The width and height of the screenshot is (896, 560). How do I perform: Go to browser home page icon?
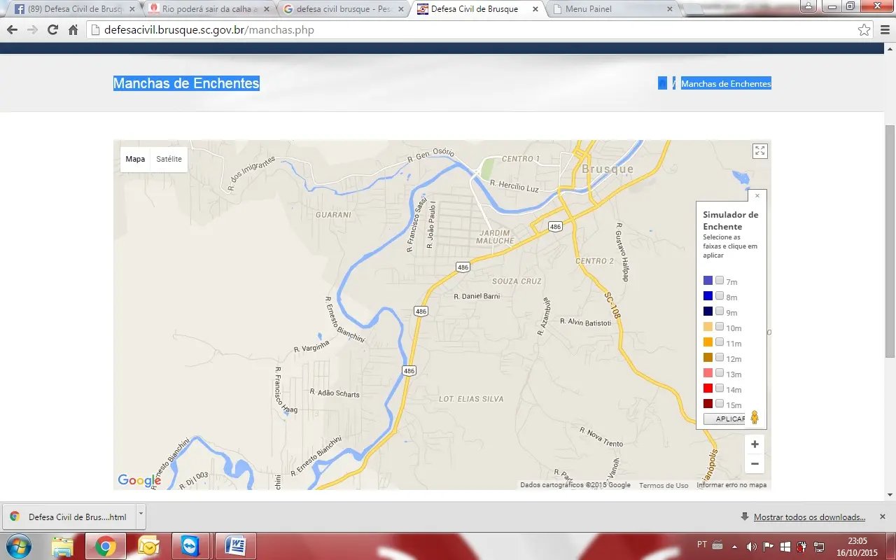(x=73, y=30)
